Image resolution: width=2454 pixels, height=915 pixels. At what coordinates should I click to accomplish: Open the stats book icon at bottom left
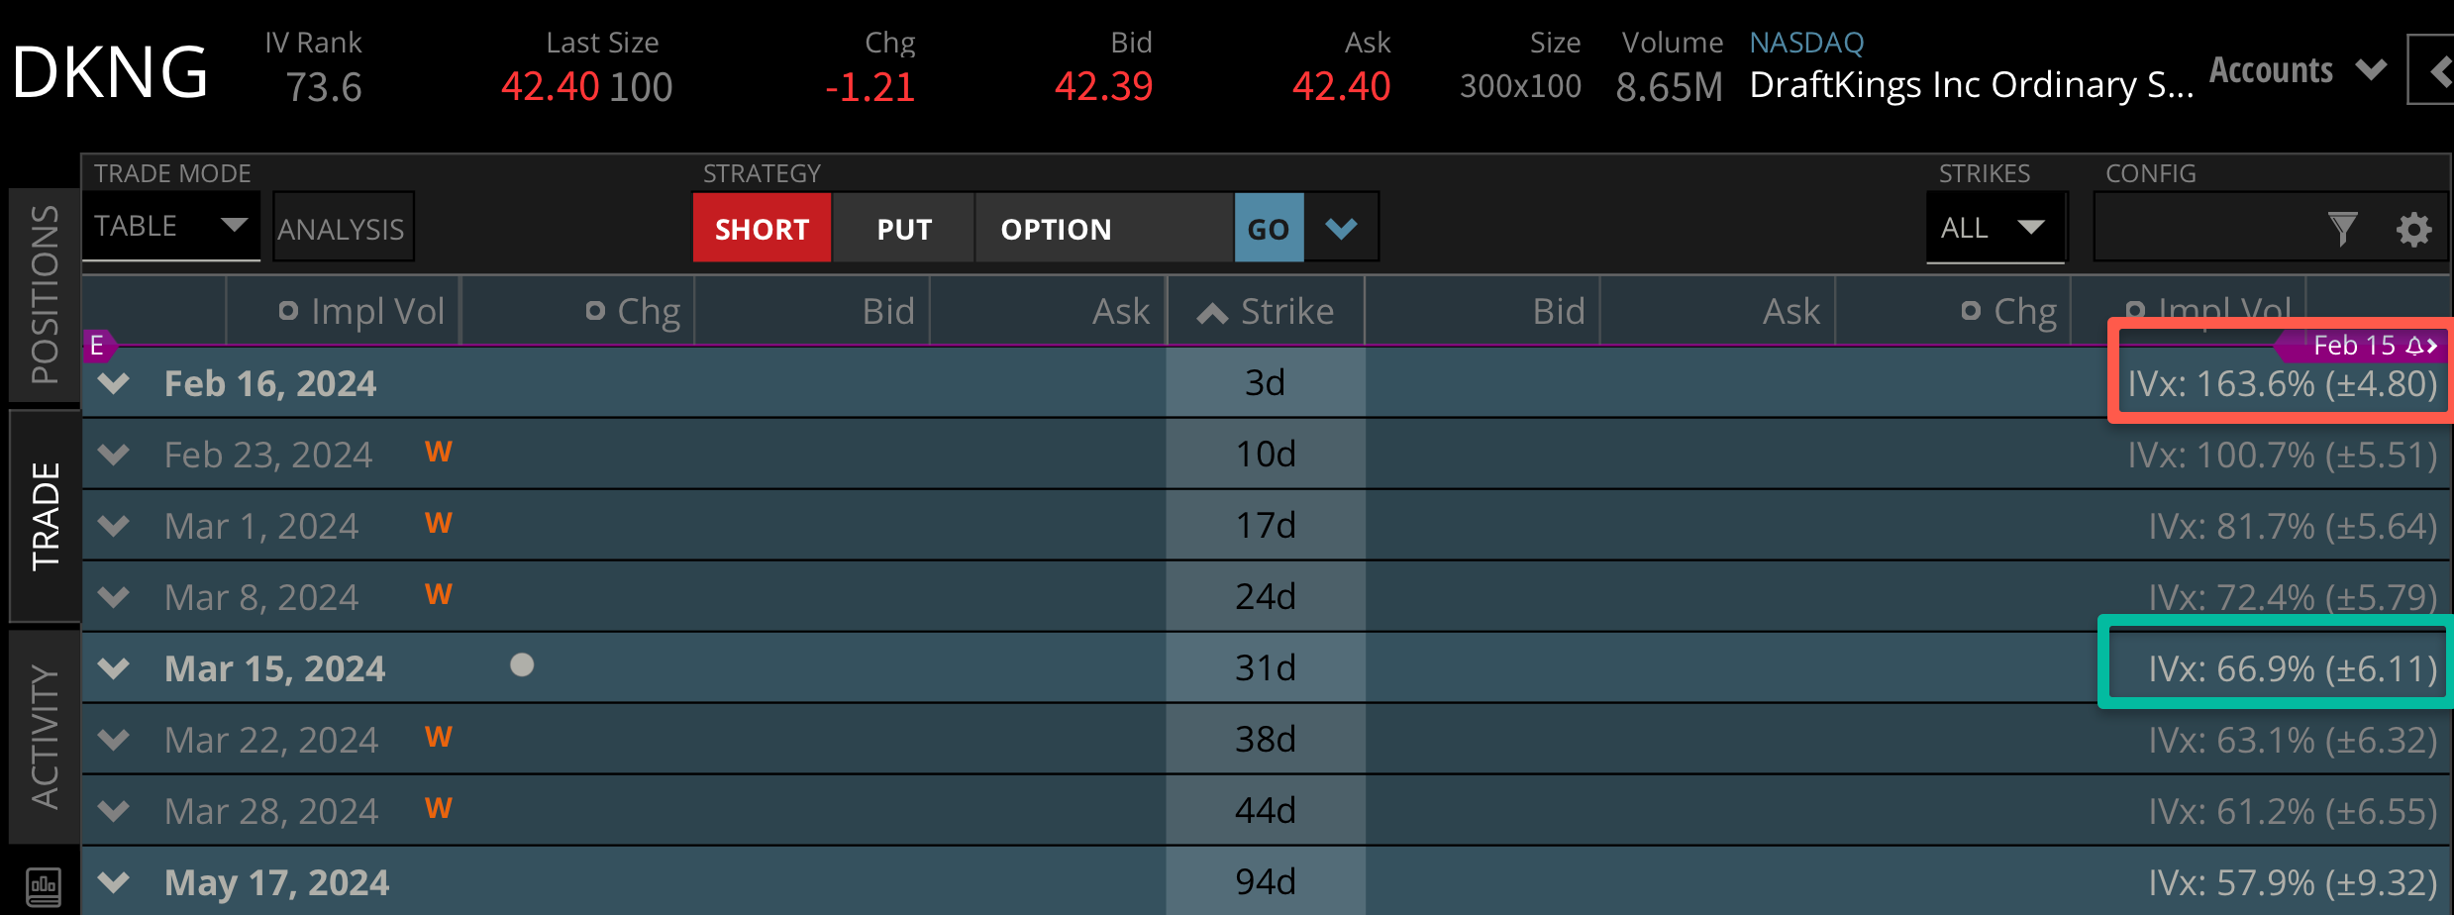click(x=42, y=888)
